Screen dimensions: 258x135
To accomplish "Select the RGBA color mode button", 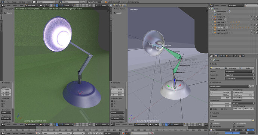I will [x=251, y=130].
